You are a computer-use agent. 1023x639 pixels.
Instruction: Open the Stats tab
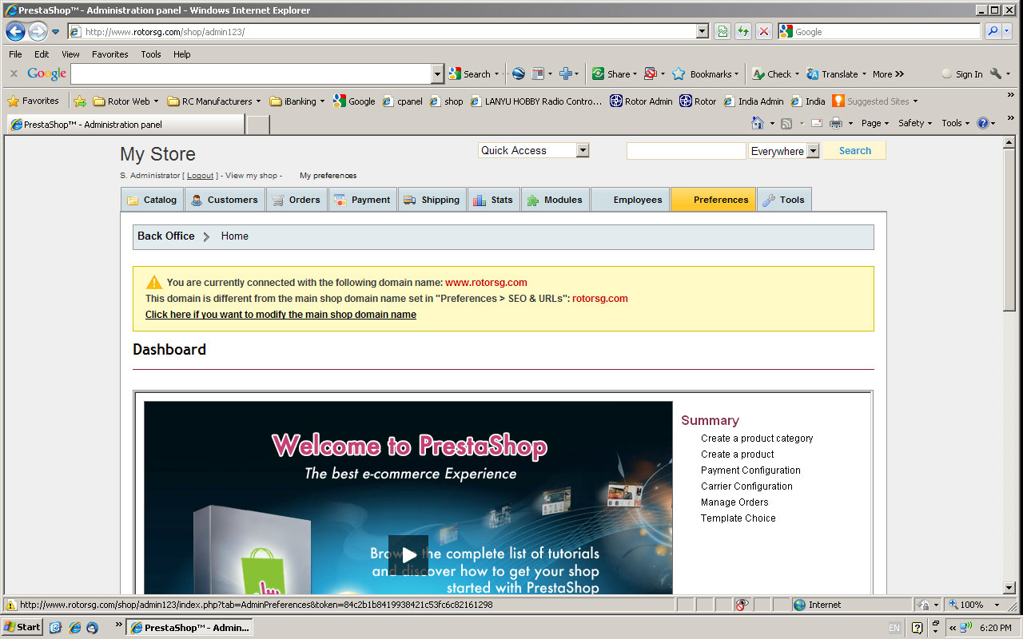(x=493, y=200)
